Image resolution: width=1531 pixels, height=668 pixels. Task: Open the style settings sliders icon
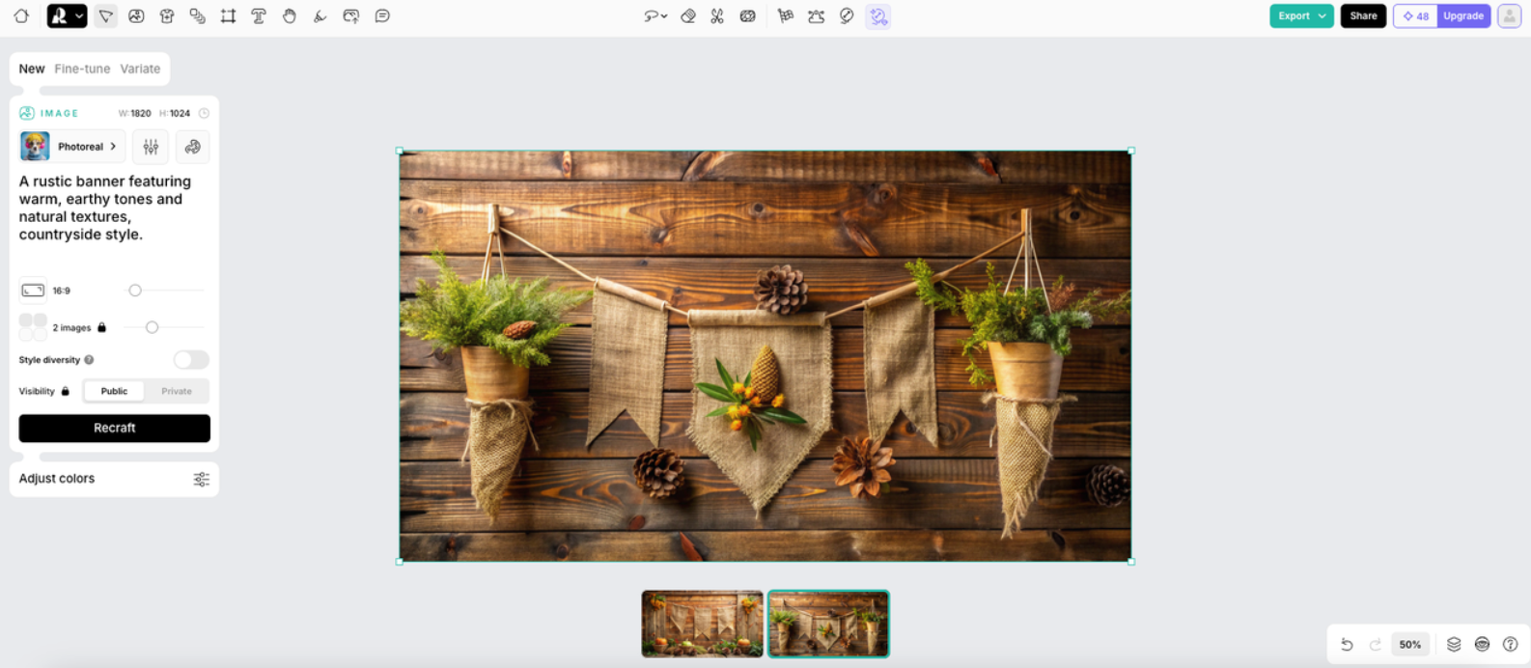click(151, 147)
